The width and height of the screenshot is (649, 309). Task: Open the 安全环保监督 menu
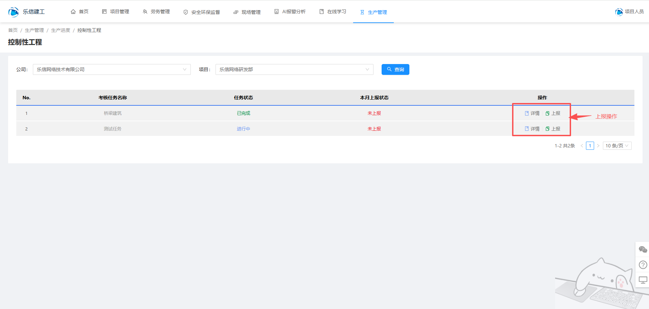click(202, 12)
